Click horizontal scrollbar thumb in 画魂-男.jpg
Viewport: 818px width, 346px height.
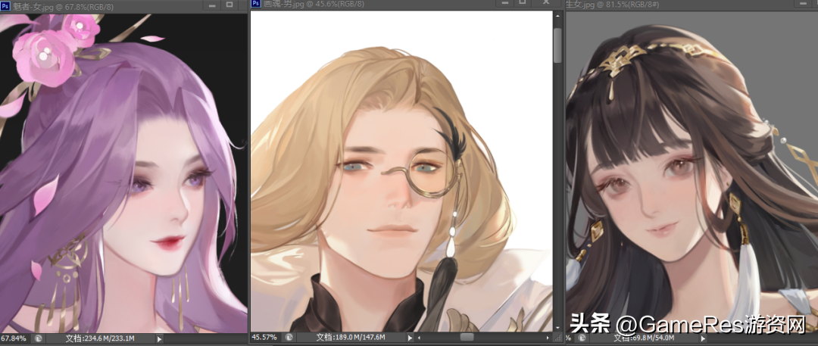click(x=467, y=338)
